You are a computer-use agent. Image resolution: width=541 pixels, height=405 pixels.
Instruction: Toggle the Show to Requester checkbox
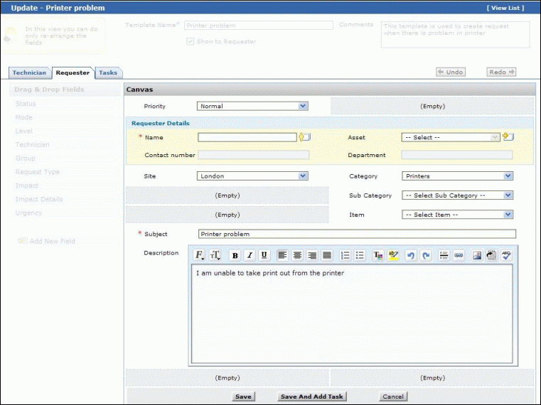(190, 41)
